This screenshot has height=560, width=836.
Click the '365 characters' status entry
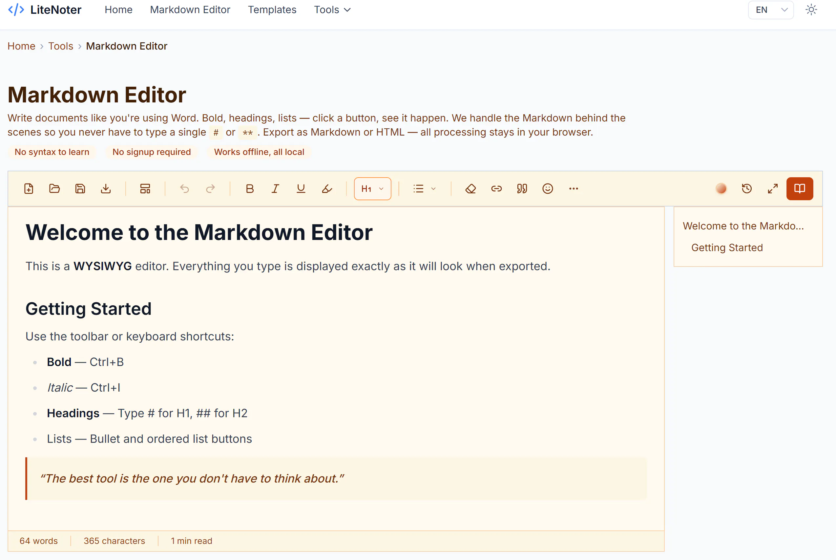(x=114, y=541)
